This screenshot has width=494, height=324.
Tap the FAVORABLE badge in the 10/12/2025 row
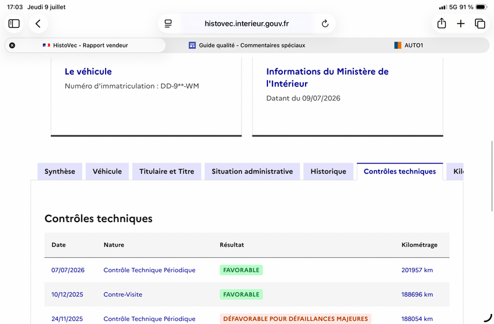point(241,294)
